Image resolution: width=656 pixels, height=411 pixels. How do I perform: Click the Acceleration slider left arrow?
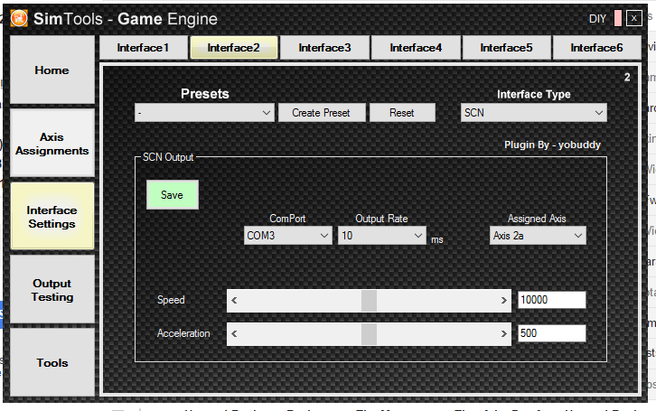coord(234,333)
